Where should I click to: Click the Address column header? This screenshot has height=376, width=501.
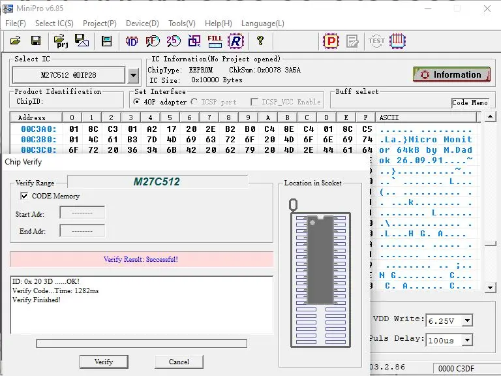[35, 117]
